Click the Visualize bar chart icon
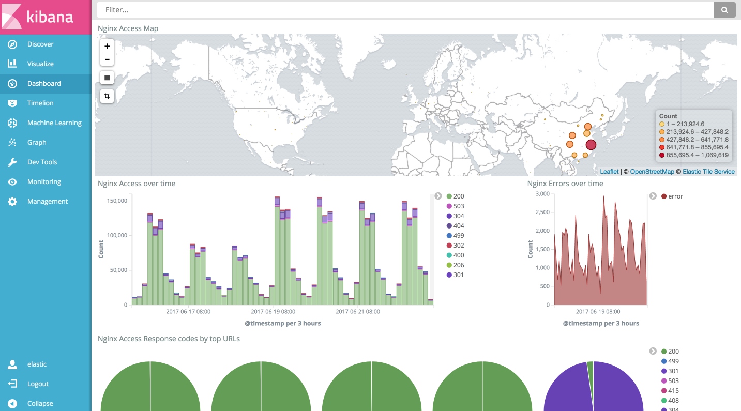Viewport: 741px width, 411px height. (12, 64)
